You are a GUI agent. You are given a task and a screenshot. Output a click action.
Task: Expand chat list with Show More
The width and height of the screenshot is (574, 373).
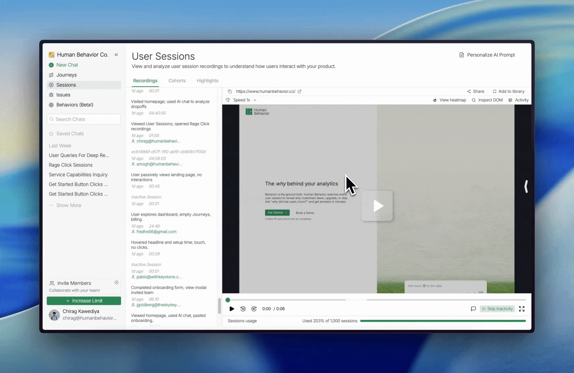click(x=69, y=205)
